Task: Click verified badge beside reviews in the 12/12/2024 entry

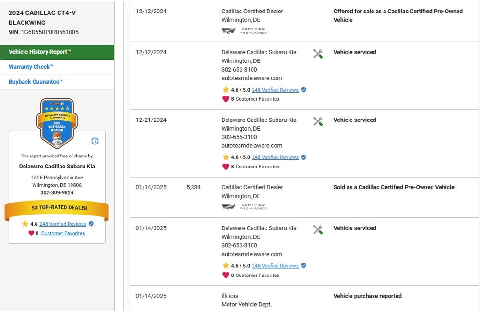Action: [x=303, y=90]
